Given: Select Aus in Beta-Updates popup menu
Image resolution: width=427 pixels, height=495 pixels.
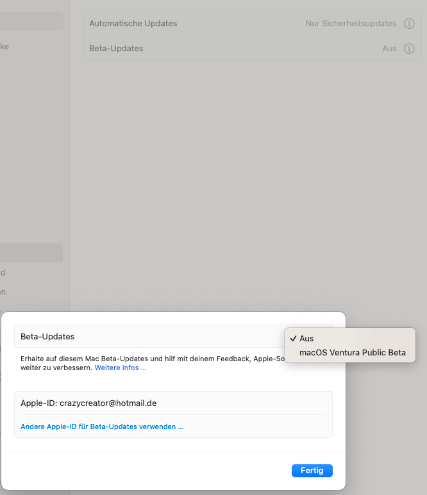Looking at the screenshot, I should [350, 338].
